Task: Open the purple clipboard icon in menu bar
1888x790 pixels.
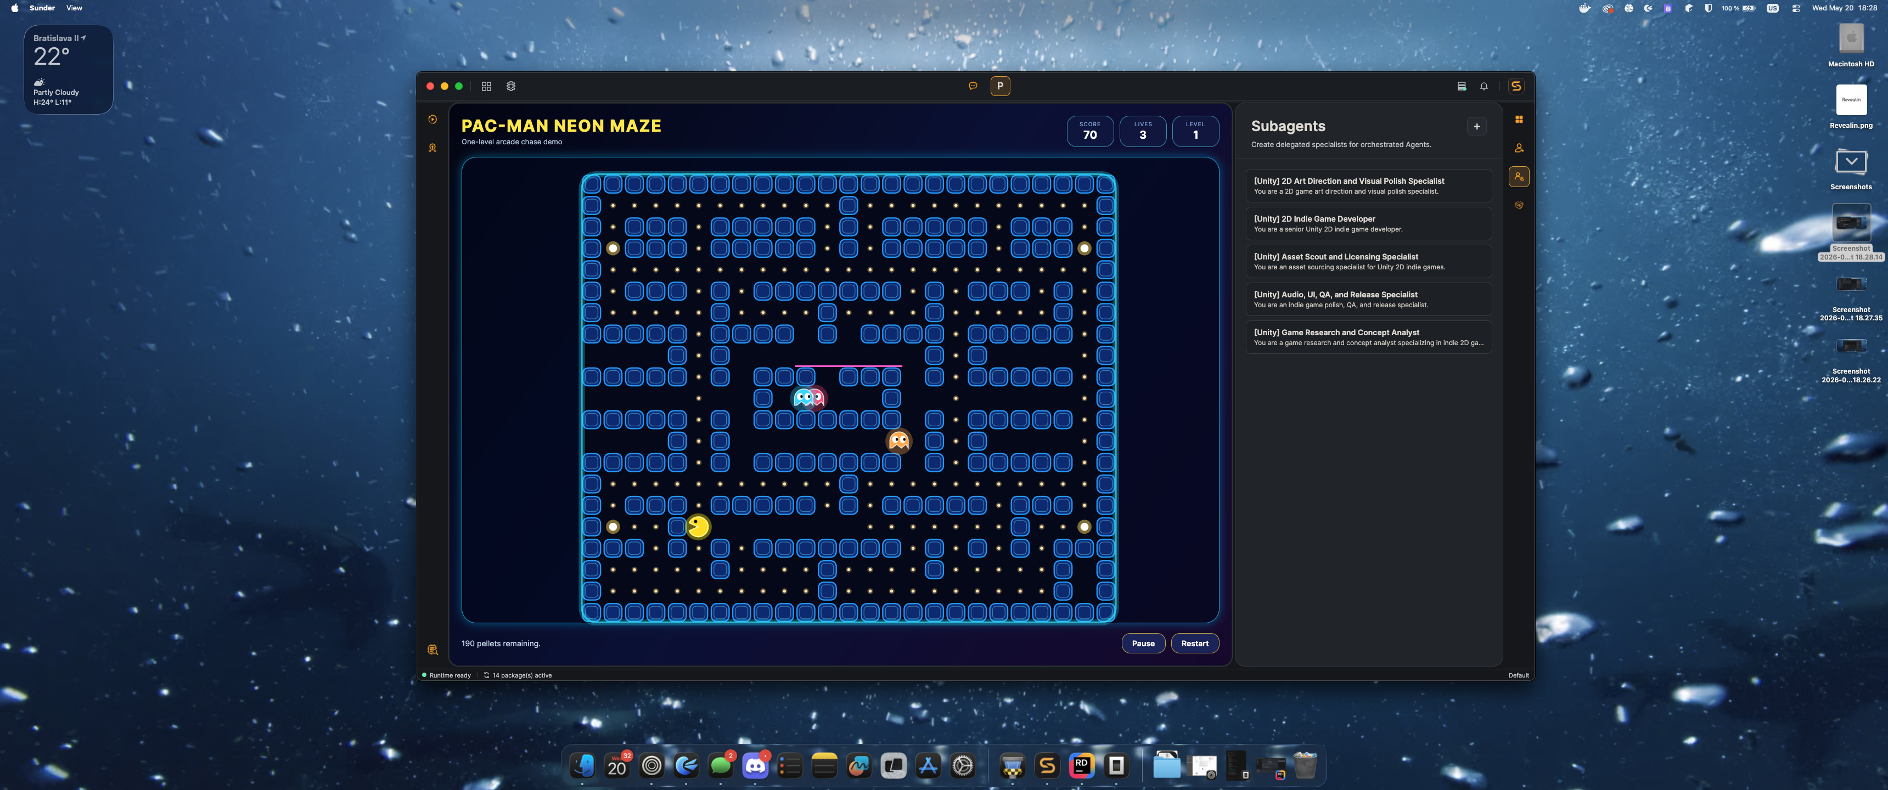Action: tap(1667, 8)
